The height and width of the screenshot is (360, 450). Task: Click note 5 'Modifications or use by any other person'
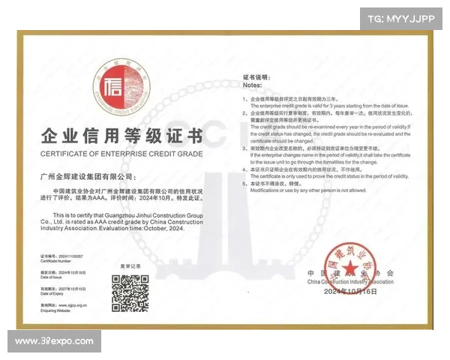click(308, 190)
